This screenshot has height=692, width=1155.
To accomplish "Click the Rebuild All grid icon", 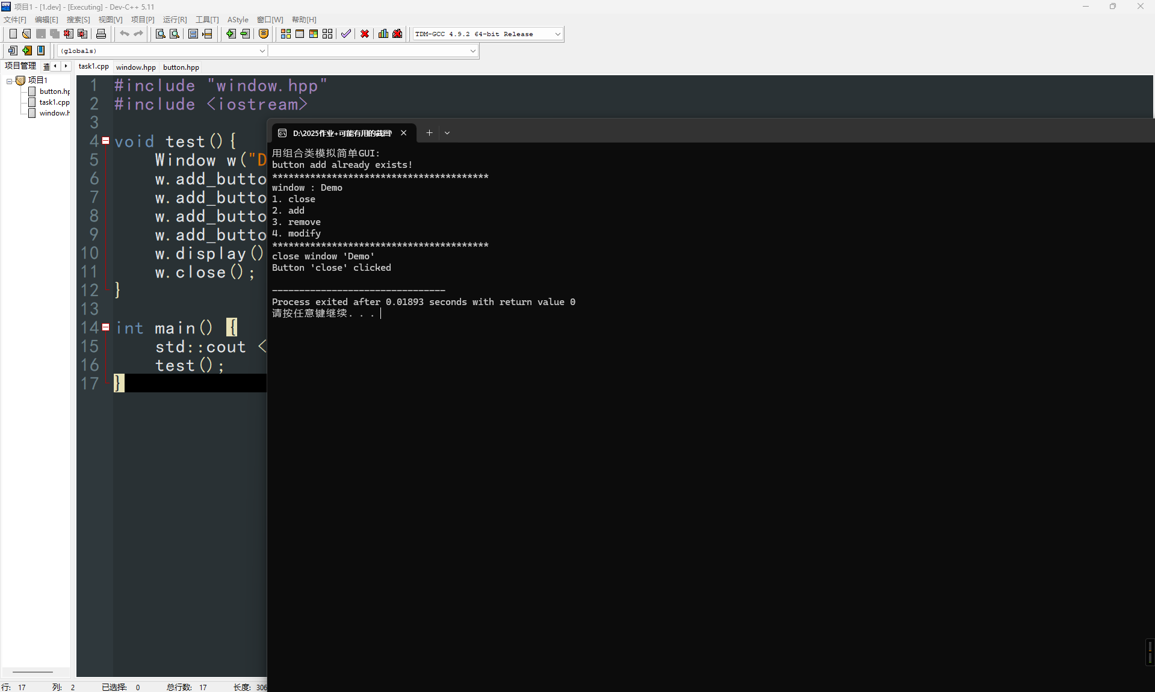I will click(327, 34).
